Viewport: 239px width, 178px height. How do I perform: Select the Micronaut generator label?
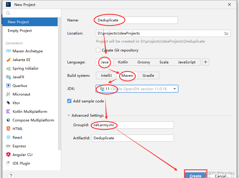click(21, 94)
